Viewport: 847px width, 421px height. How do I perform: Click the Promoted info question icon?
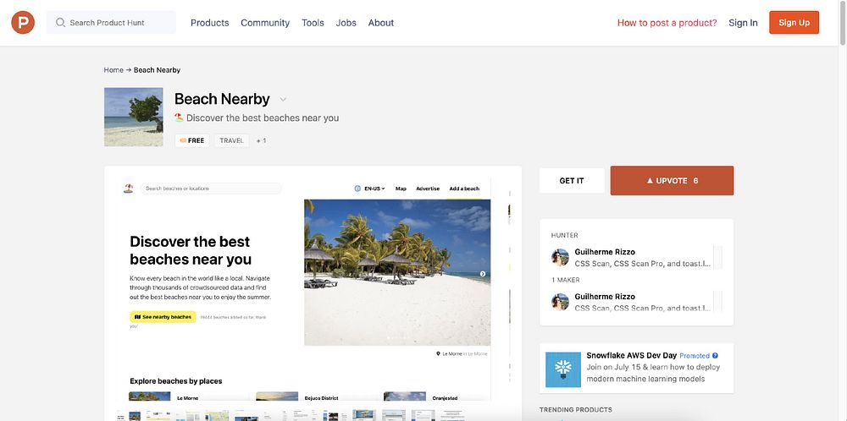(x=715, y=356)
